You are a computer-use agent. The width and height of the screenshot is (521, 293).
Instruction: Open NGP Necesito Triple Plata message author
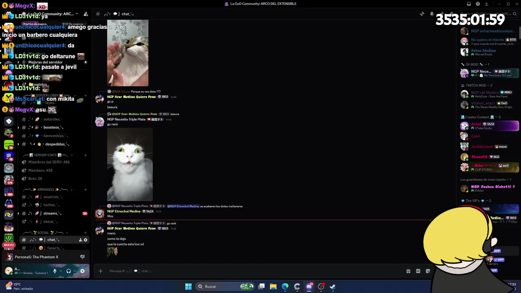[x=126, y=119]
